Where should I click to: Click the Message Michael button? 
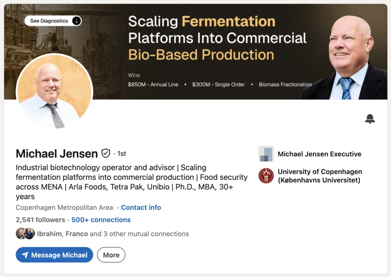pos(54,255)
